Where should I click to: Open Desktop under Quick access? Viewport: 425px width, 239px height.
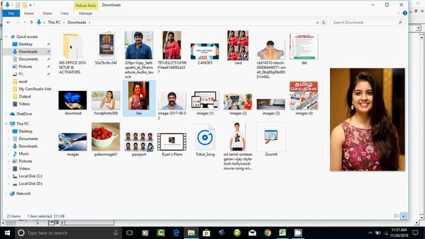click(x=26, y=44)
